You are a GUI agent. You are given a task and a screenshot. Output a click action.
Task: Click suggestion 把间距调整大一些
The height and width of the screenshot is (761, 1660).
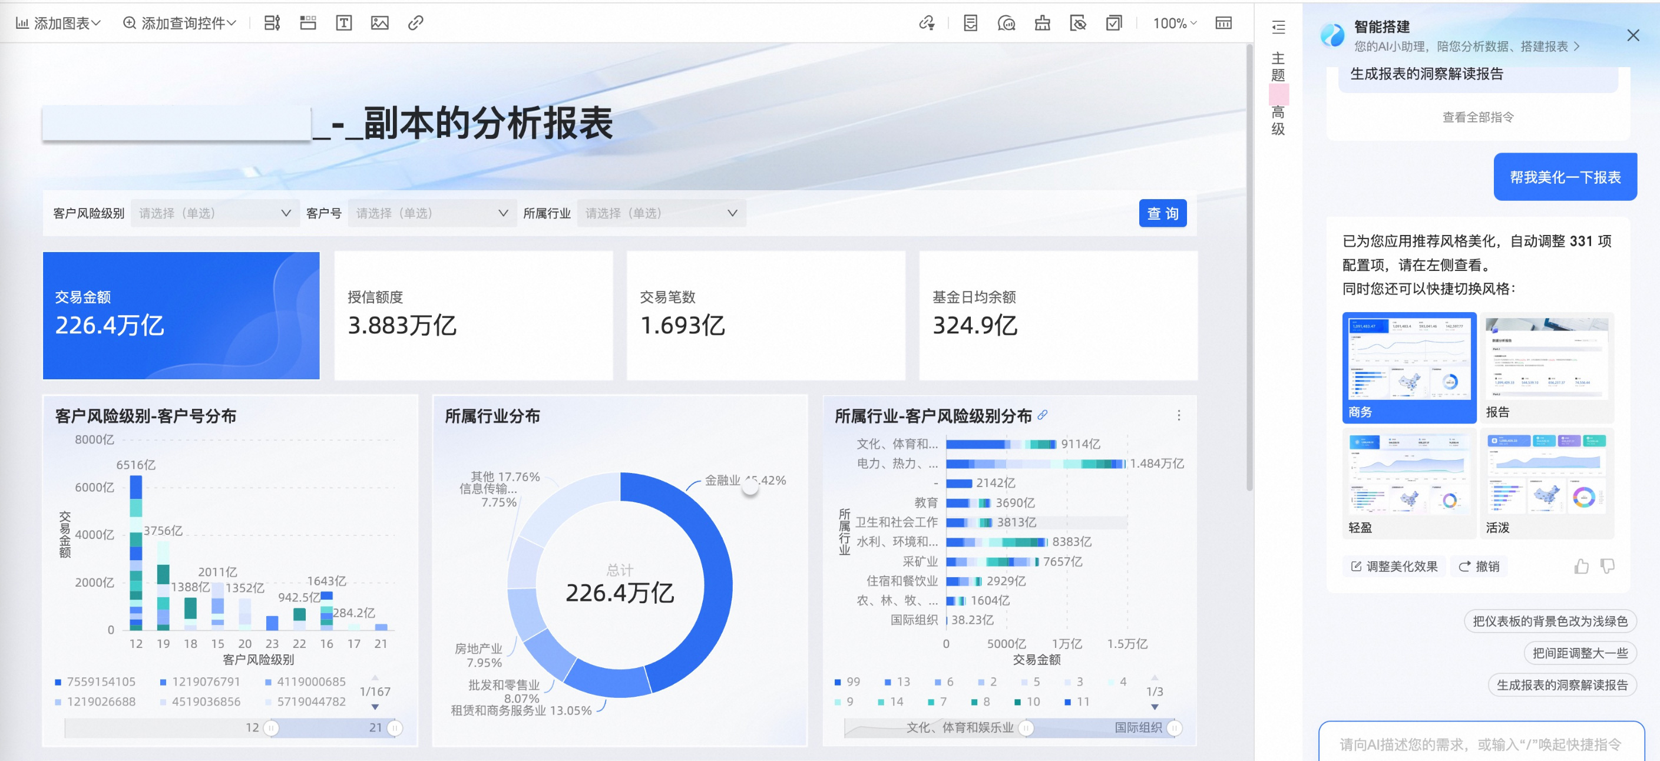[x=1579, y=653]
